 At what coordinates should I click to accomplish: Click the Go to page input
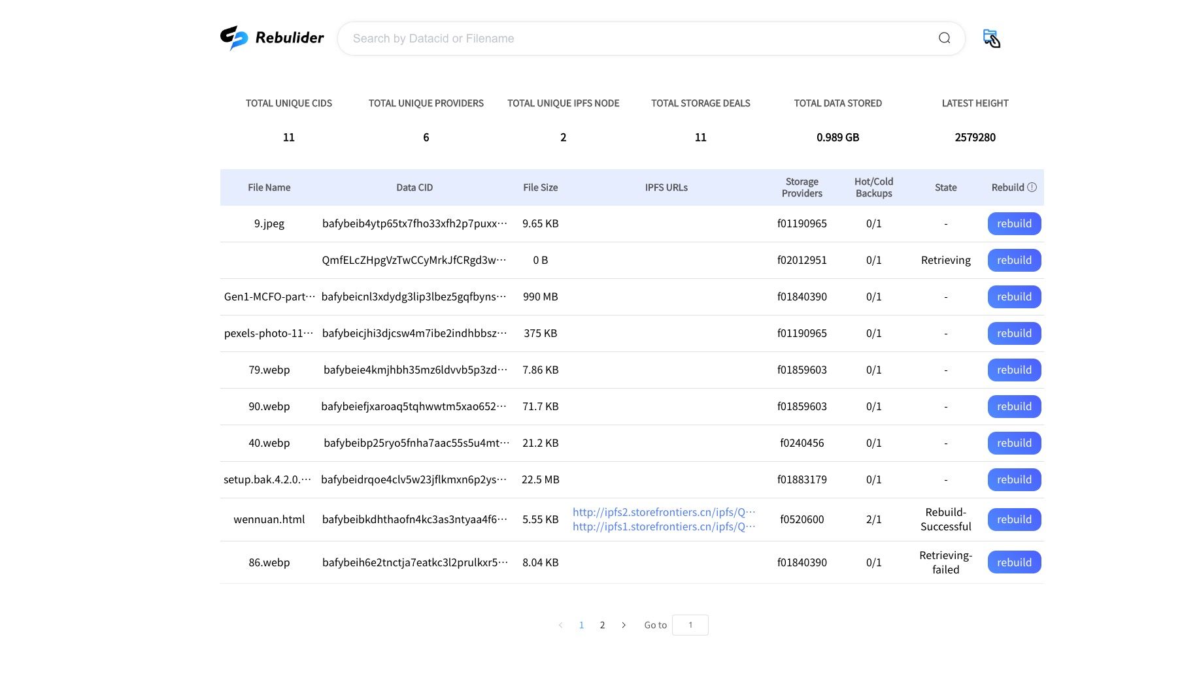pyautogui.click(x=690, y=625)
